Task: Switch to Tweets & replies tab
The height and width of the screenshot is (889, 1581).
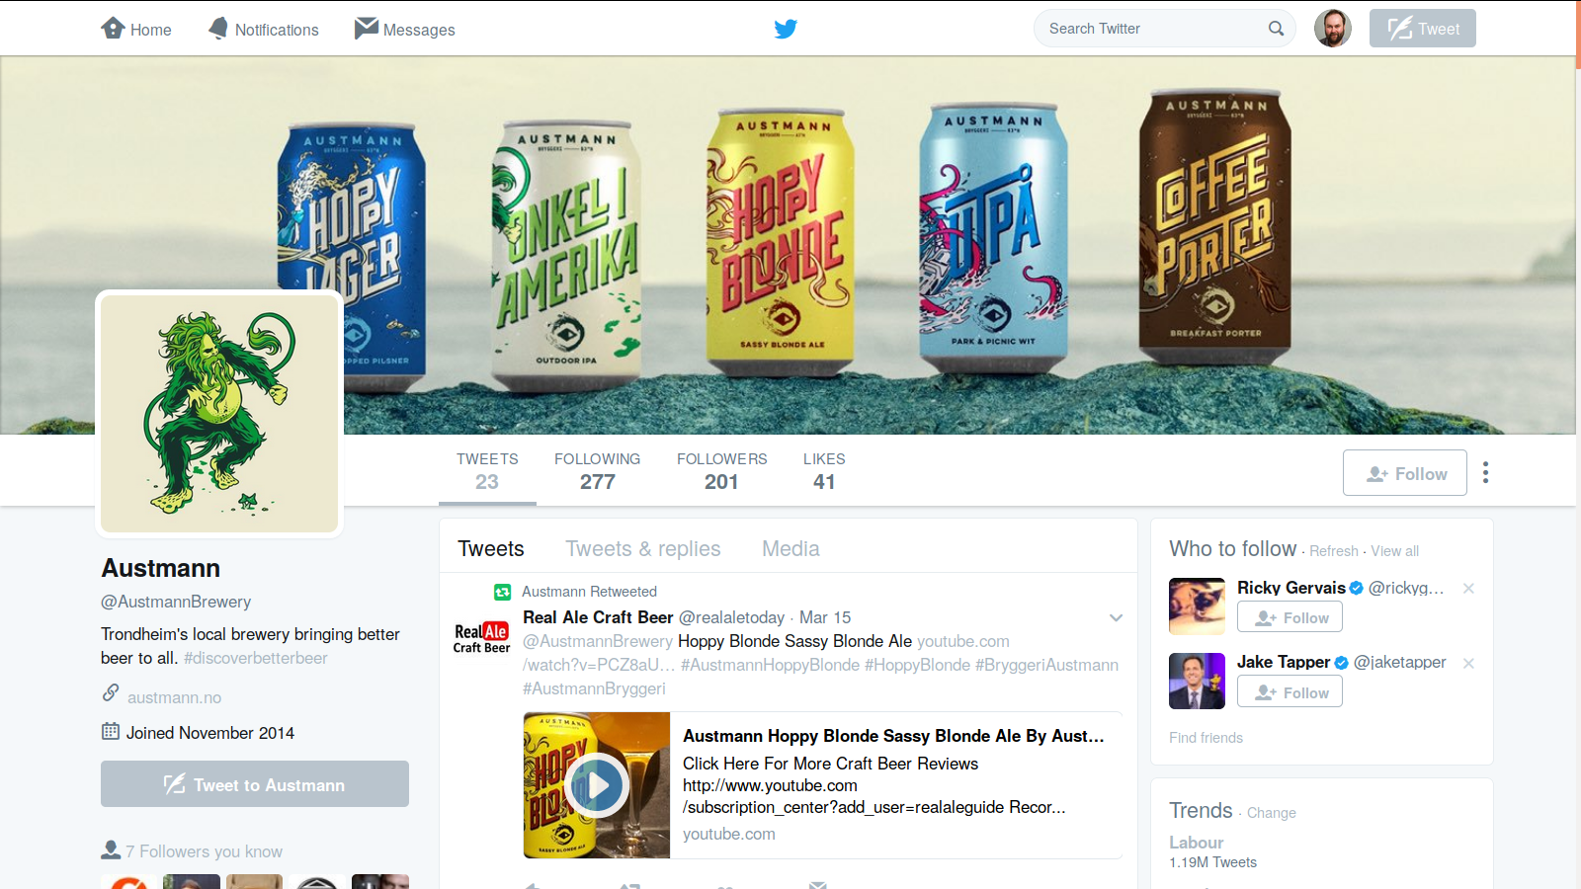Action: [x=643, y=549]
